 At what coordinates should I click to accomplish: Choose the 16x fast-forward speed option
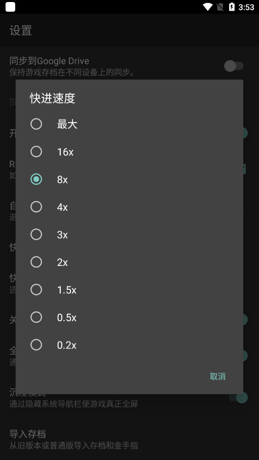tap(36, 151)
